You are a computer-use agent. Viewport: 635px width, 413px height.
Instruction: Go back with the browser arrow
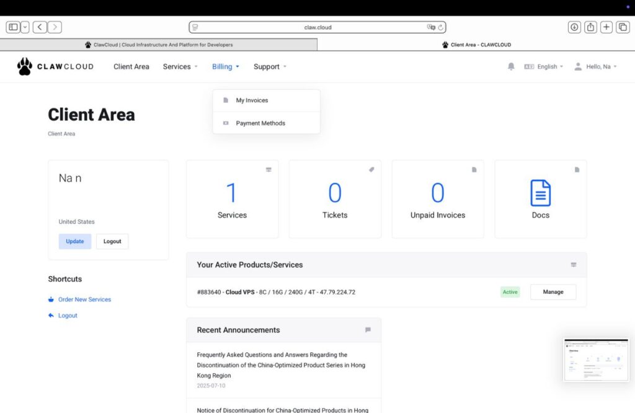pyautogui.click(x=40, y=27)
